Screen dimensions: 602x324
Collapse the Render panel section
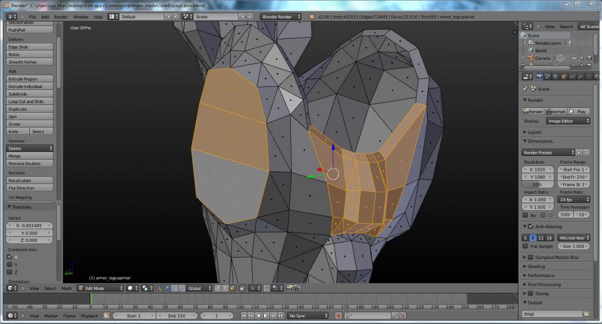pos(534,100)
